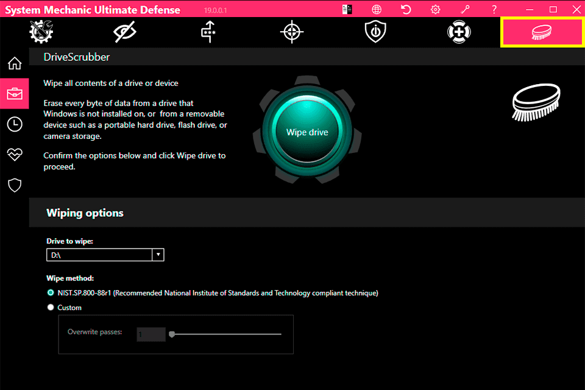This screenshot has height=390, width=585.
Task: Navigate to the Home icon in sidebar
Action: 15,63
